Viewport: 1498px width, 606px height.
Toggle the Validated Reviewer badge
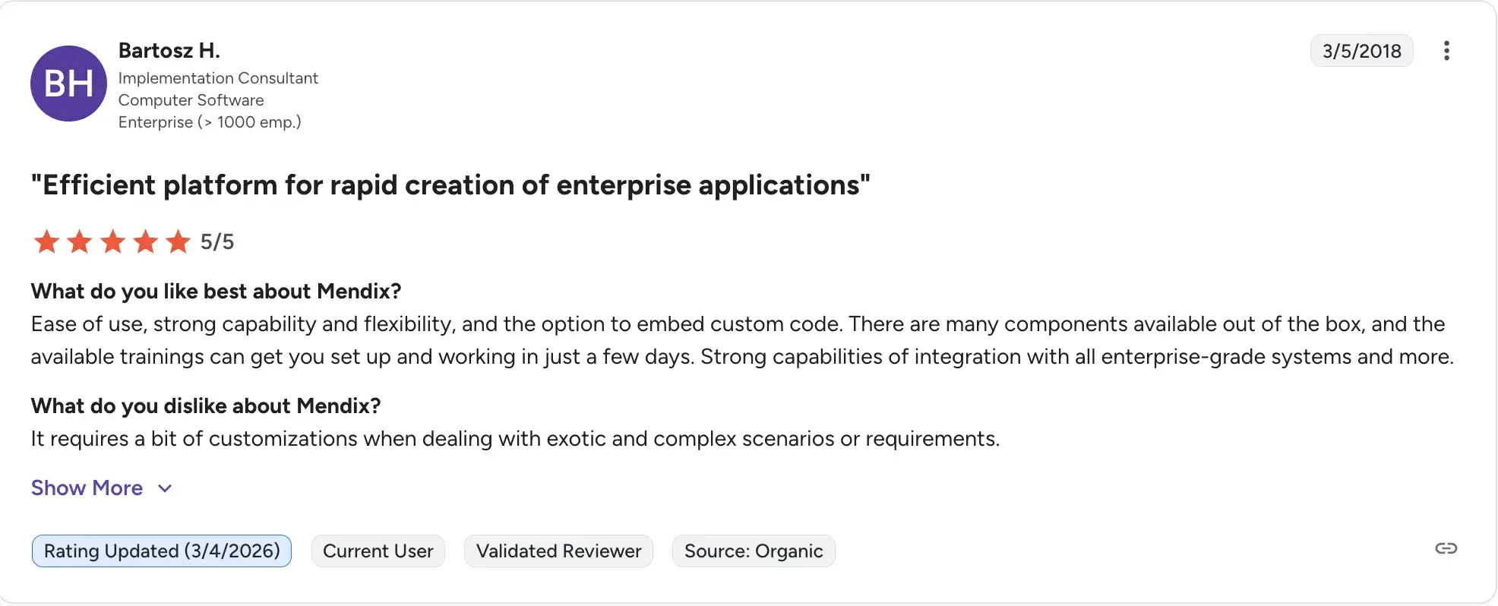click(x=558, y=551)
